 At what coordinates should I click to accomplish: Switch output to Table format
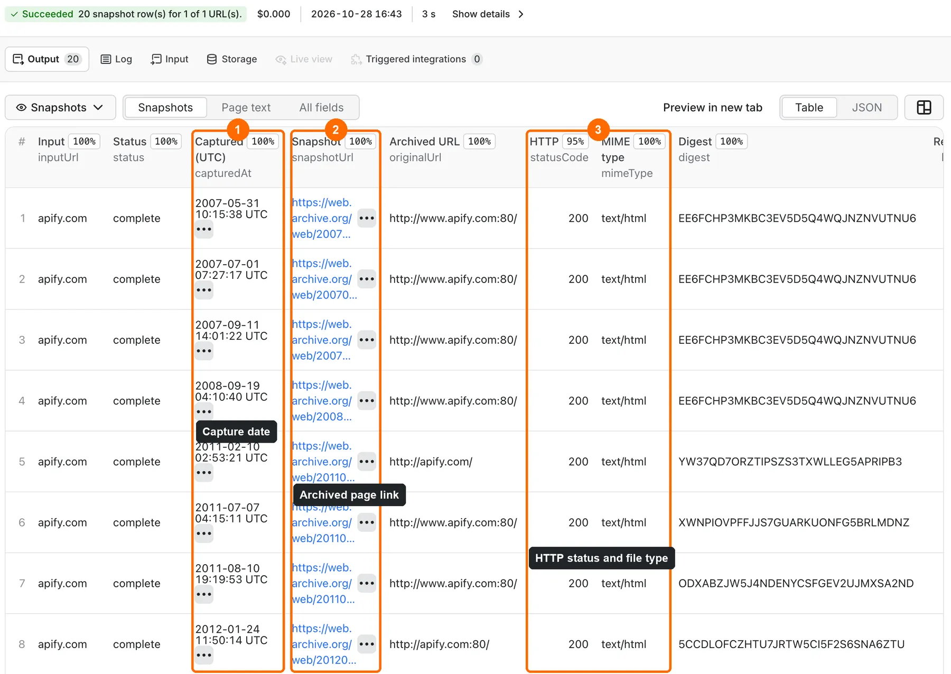tap(809, 108)
